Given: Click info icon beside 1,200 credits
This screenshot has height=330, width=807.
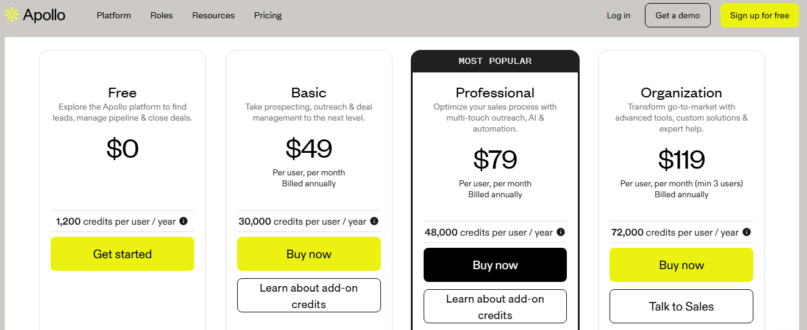Looking at the screenshot, I should (x=183, y=221).
